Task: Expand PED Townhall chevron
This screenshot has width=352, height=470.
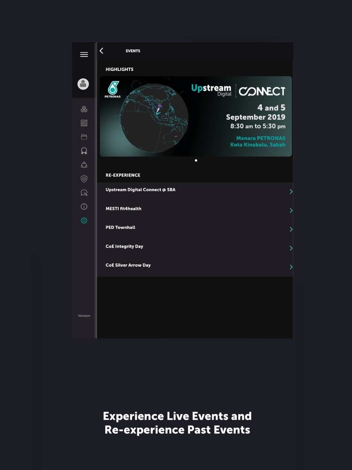Action: 291,229
